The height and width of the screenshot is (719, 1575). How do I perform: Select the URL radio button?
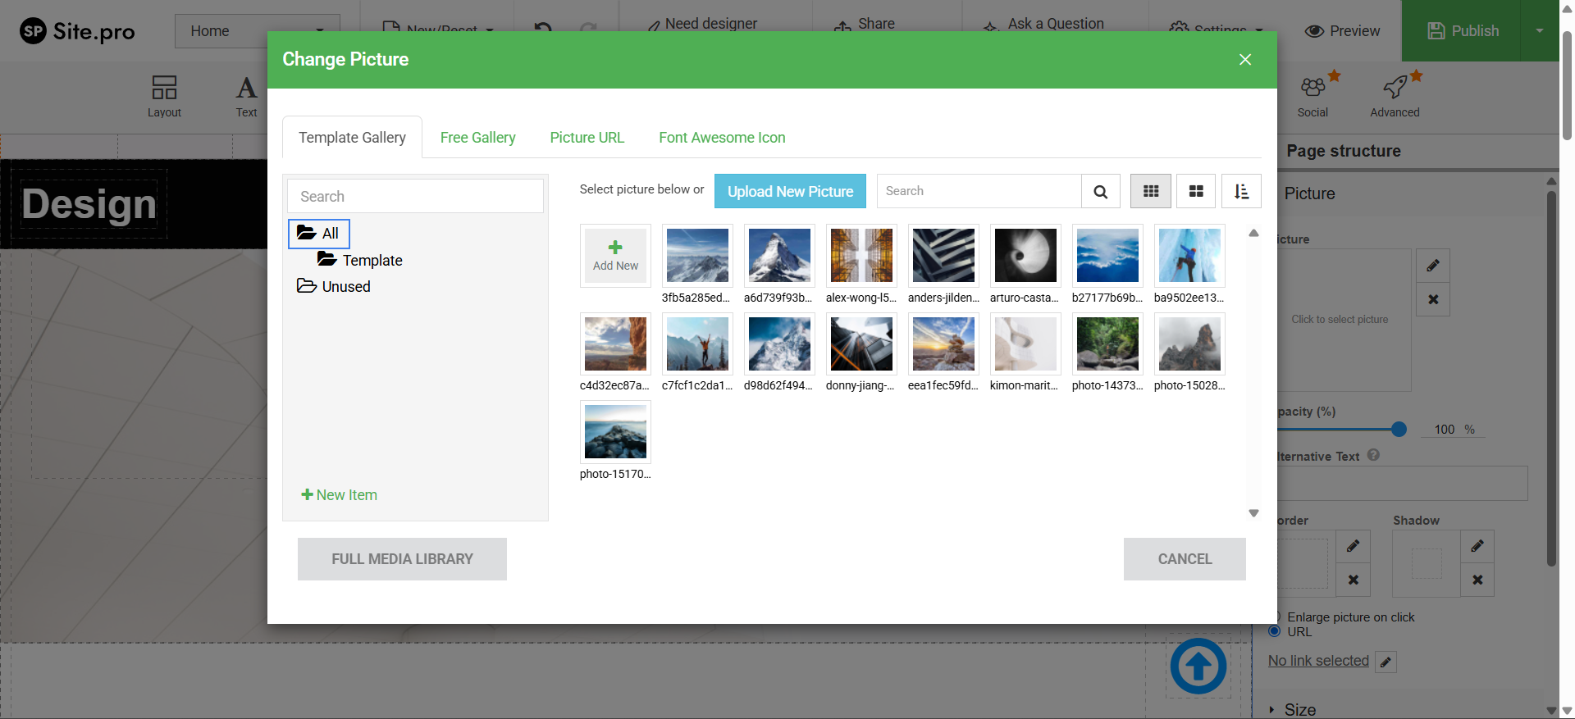(1274, 631)
